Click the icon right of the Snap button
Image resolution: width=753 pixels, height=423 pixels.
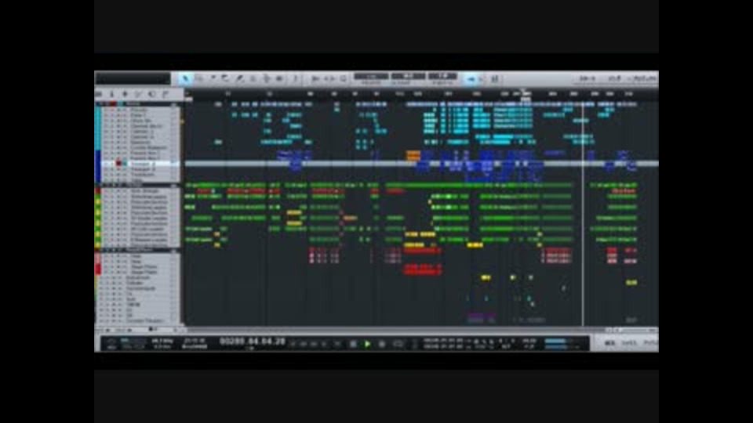(495, 78)
